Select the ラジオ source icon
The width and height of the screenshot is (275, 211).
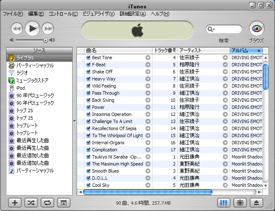[12, 73]
